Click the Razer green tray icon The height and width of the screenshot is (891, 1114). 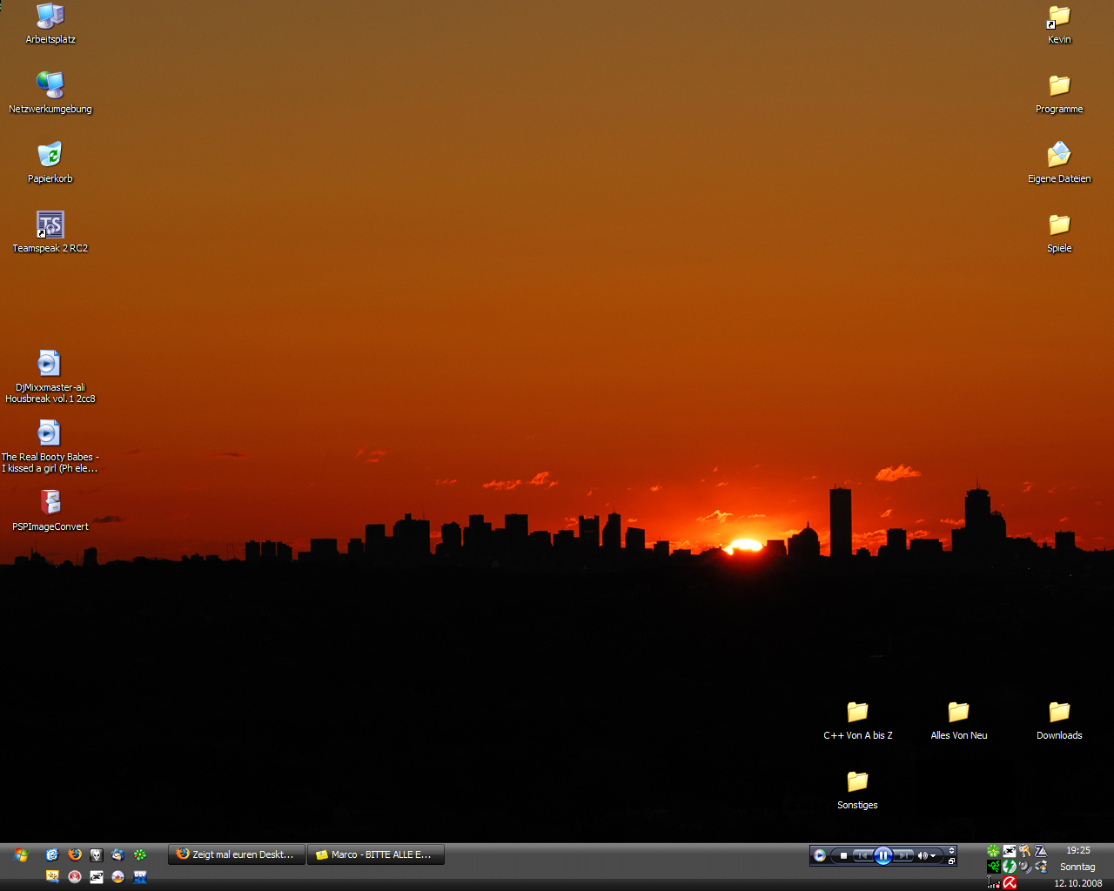[x=993, y=867]
